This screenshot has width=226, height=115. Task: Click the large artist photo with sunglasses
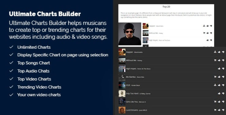point(130,34)
